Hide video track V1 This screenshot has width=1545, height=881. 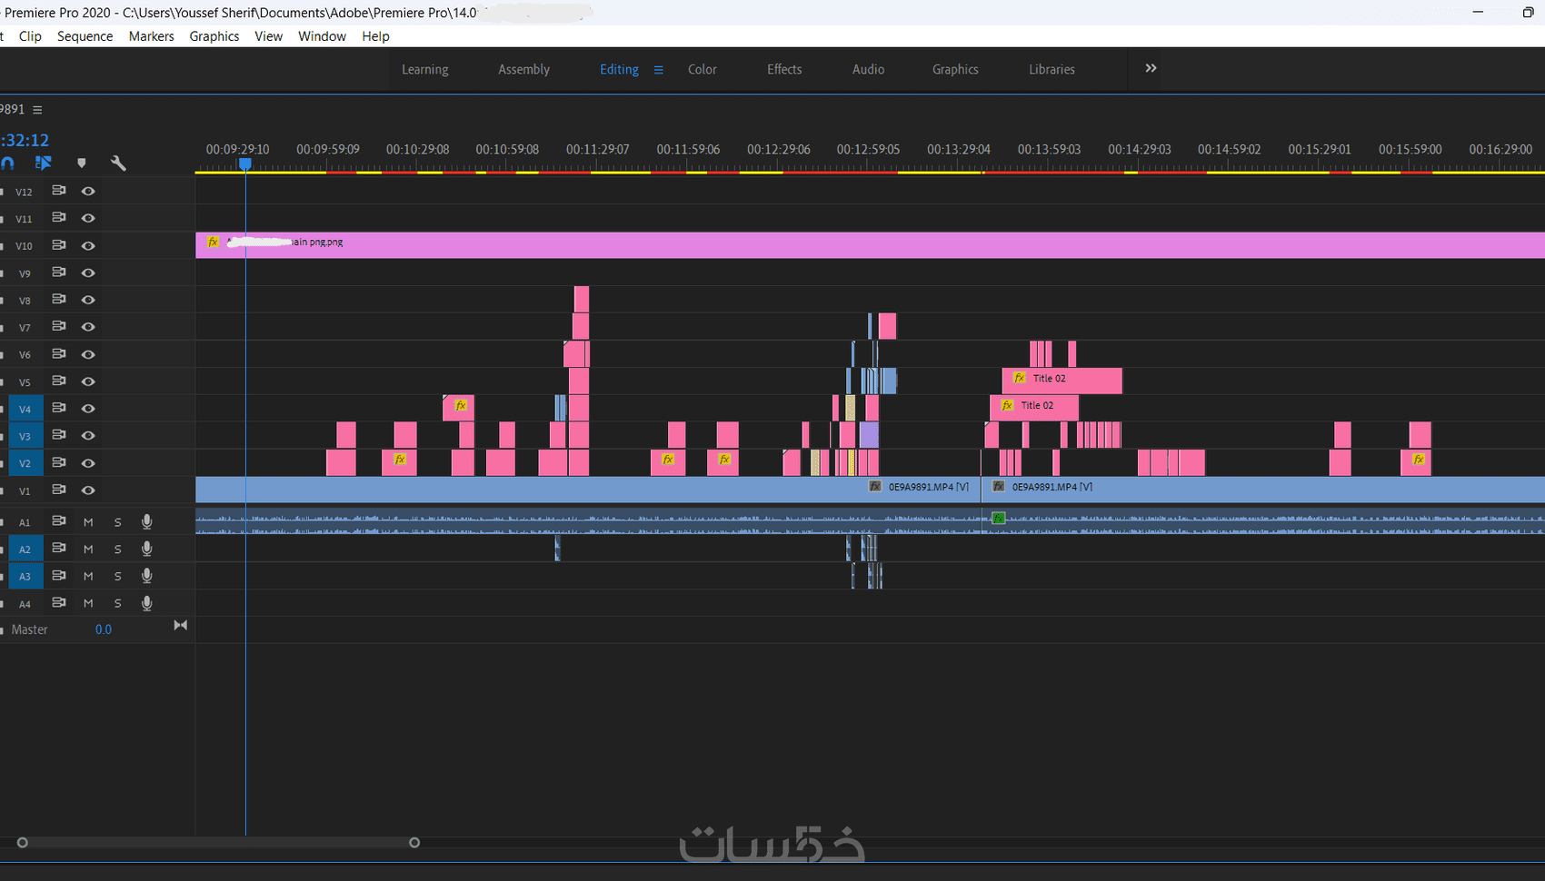[x=88, y=490]
